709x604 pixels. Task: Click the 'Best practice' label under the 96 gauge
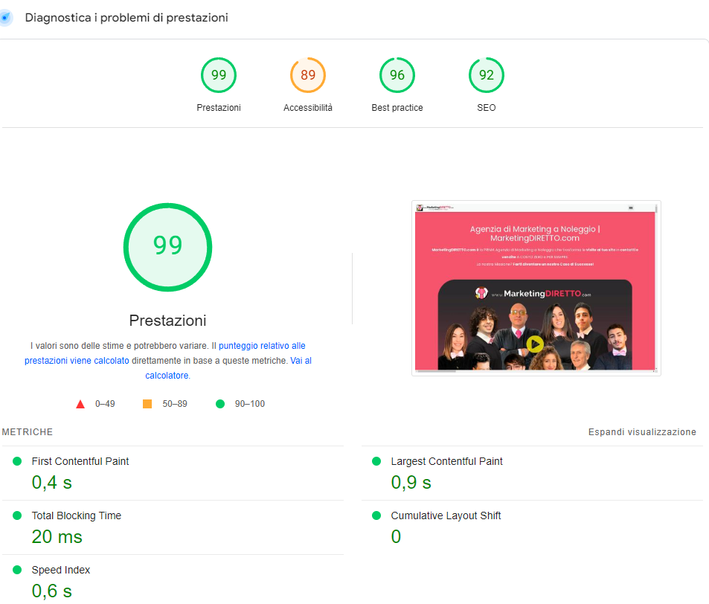click(397, 108)
